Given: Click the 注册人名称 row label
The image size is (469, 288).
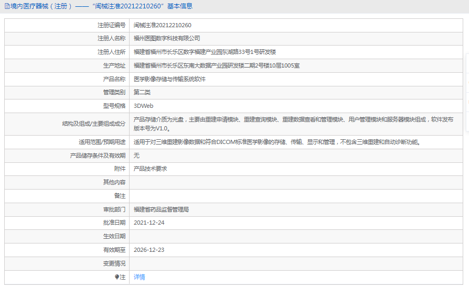Looking at the screenshot, I should point(112,39).
